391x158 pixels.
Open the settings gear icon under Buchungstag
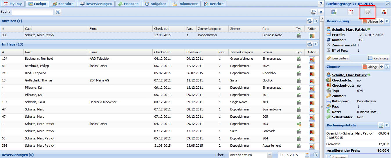[367, 12]
